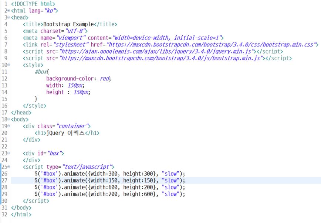Click the "text/javascript" type value
321x223 pixels.
tap(87, 167)
